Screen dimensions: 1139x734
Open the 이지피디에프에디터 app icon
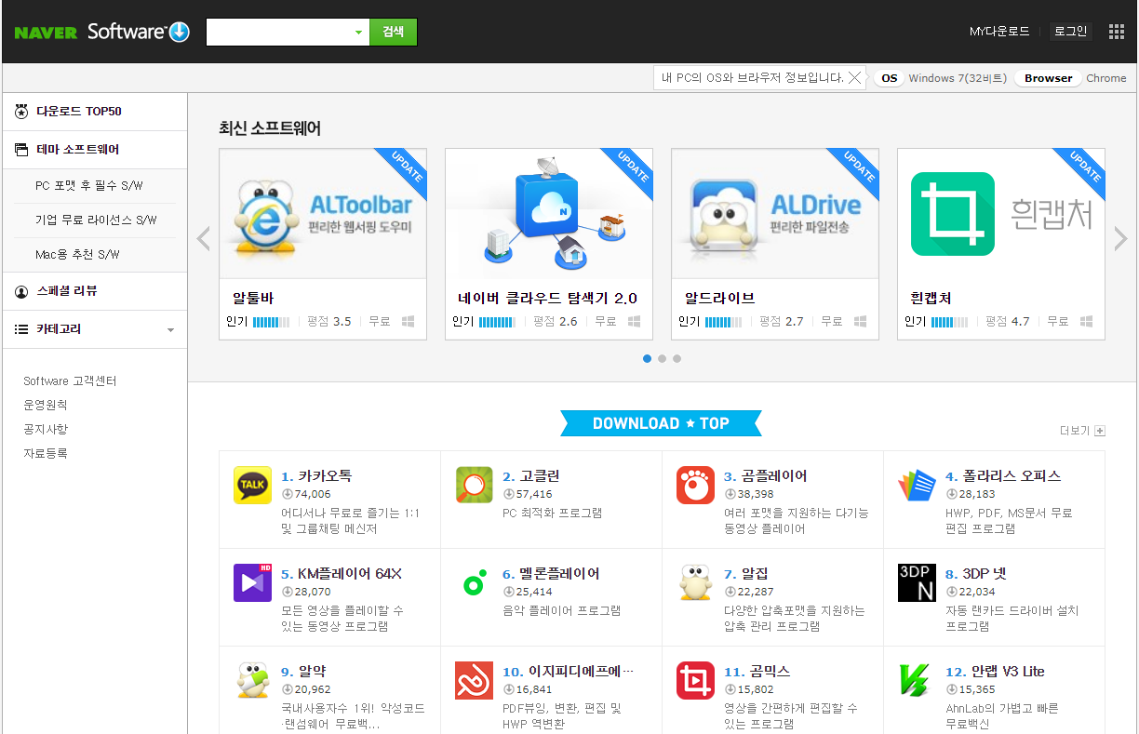click(474, 680)
